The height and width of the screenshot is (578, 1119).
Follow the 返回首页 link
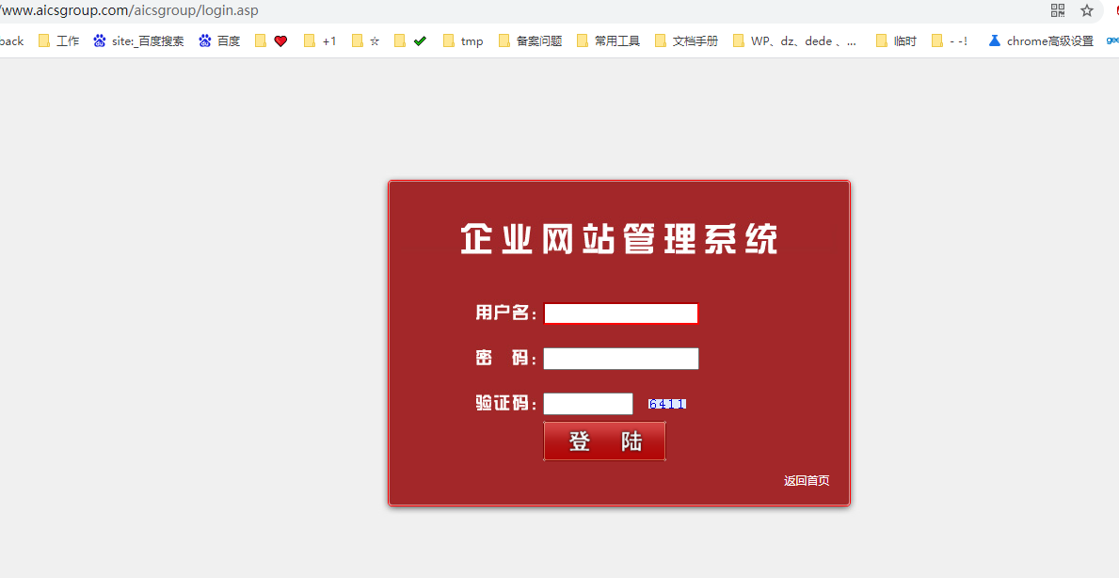point(807,481)
